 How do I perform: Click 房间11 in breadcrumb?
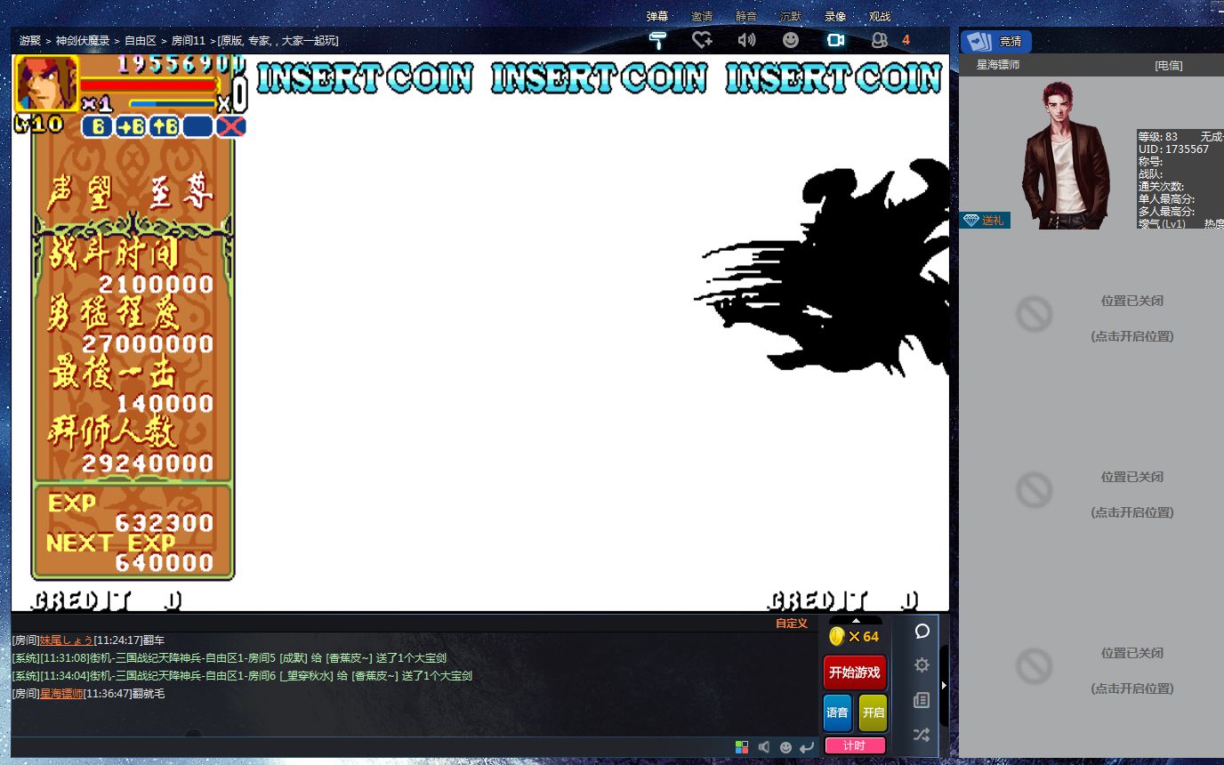(189, 41)
